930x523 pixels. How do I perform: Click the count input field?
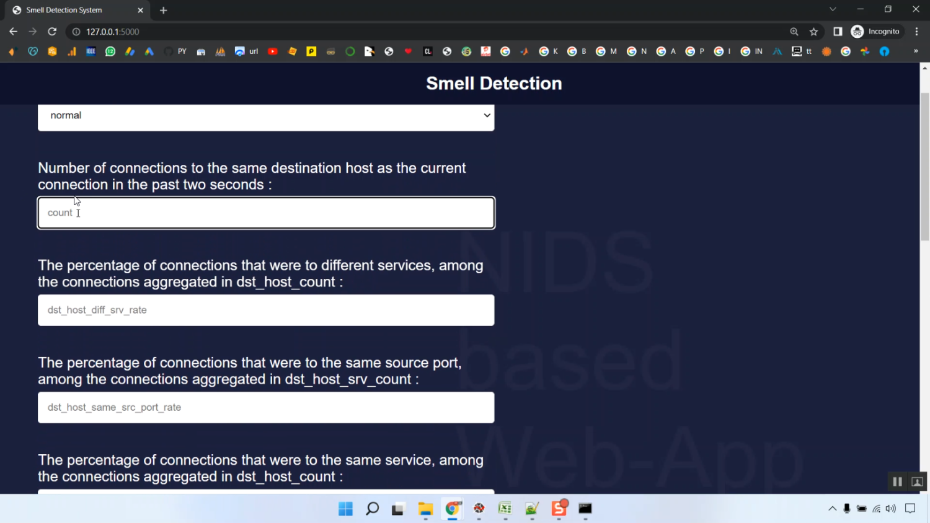click(x=266, y=213)
